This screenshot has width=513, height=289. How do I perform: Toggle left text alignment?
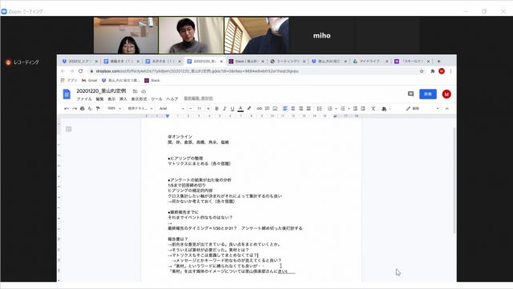(x=285, y=109)
